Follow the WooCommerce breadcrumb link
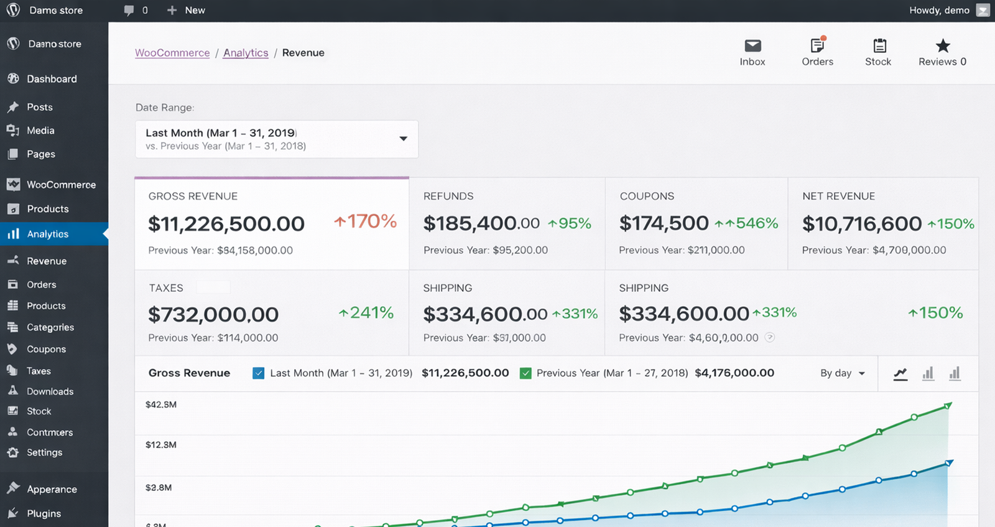This screenshot has height=527, width=995. coord(172,53)
